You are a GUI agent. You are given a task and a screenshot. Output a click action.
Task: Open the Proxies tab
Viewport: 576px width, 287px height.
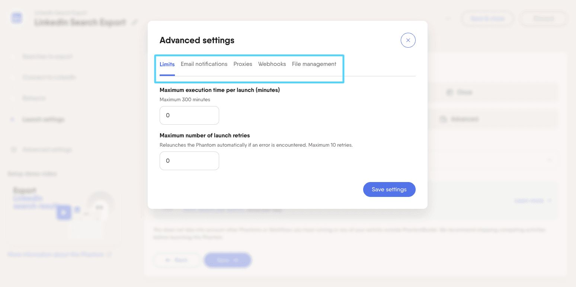tap(243, 64)
